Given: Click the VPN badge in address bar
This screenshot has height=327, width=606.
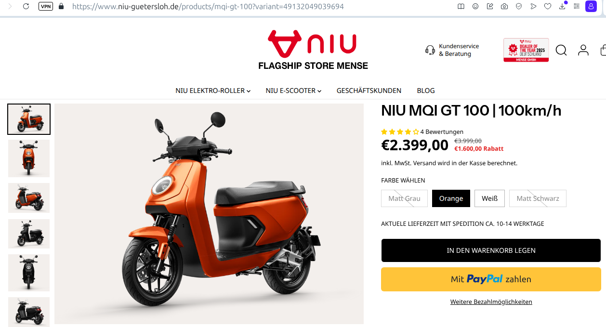Looking at the screenshot, I should (x=46, y=6).
